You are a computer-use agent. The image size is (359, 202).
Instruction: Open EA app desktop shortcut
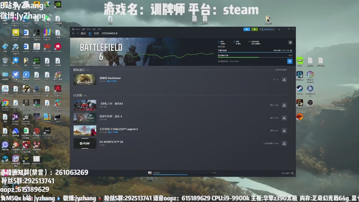[300, 118]
